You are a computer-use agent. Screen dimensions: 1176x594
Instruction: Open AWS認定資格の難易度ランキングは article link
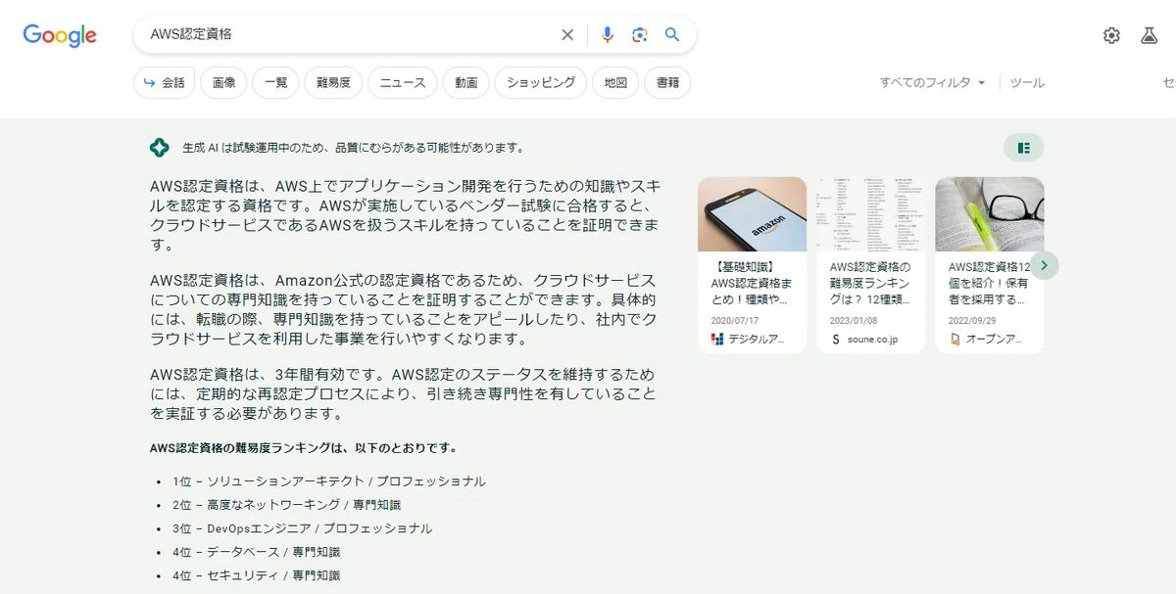pyautogui.click(x=870, y=283)
